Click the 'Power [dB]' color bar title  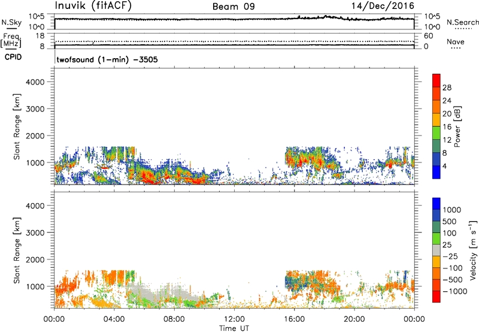click(457, 126)
